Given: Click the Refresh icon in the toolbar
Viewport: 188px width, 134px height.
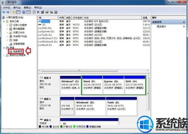Looking at the screenshot, I should coord(34,12).
